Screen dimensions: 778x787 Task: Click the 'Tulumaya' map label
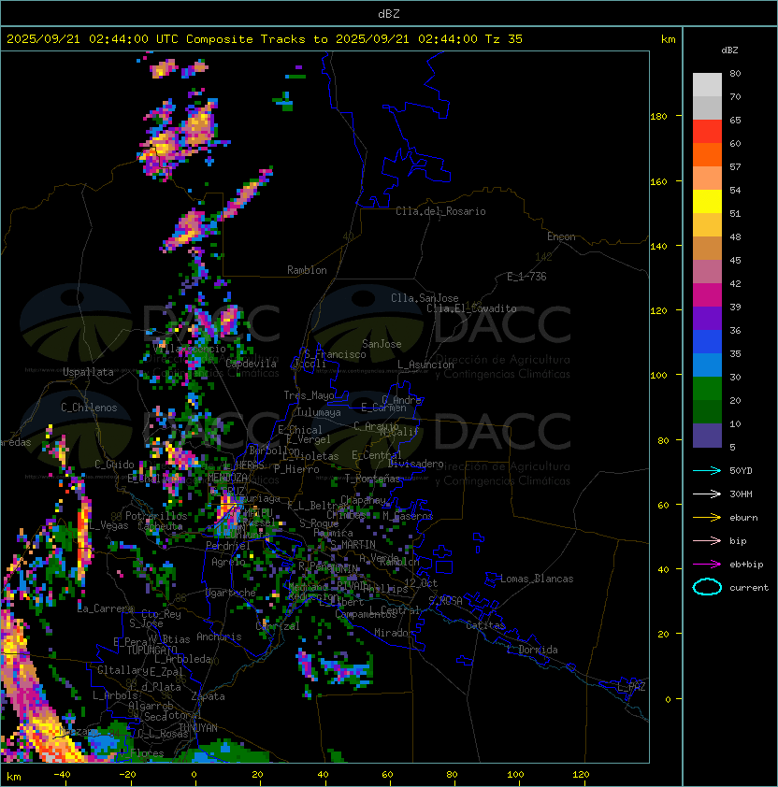319,412
